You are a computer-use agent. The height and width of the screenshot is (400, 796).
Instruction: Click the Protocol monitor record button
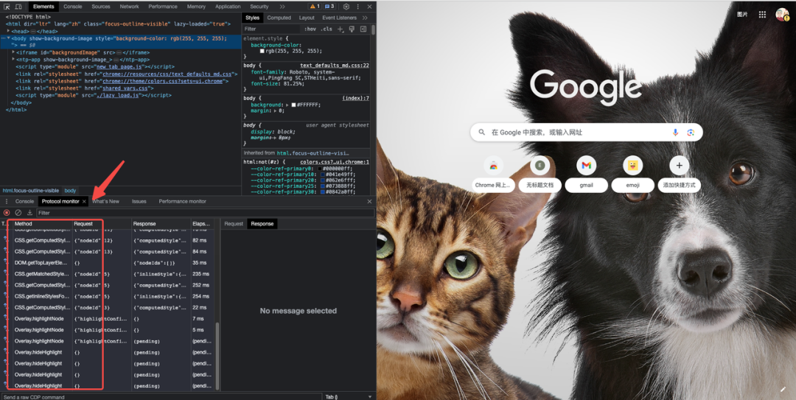click(x=7, y=213)
